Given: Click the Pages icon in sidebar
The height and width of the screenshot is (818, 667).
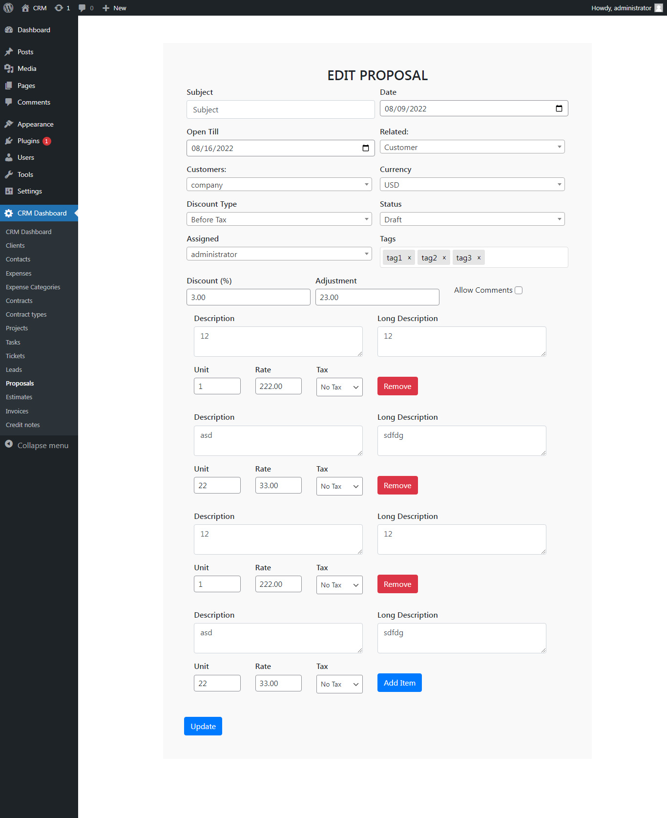Looking at the screenshot, I should (9, 86).
